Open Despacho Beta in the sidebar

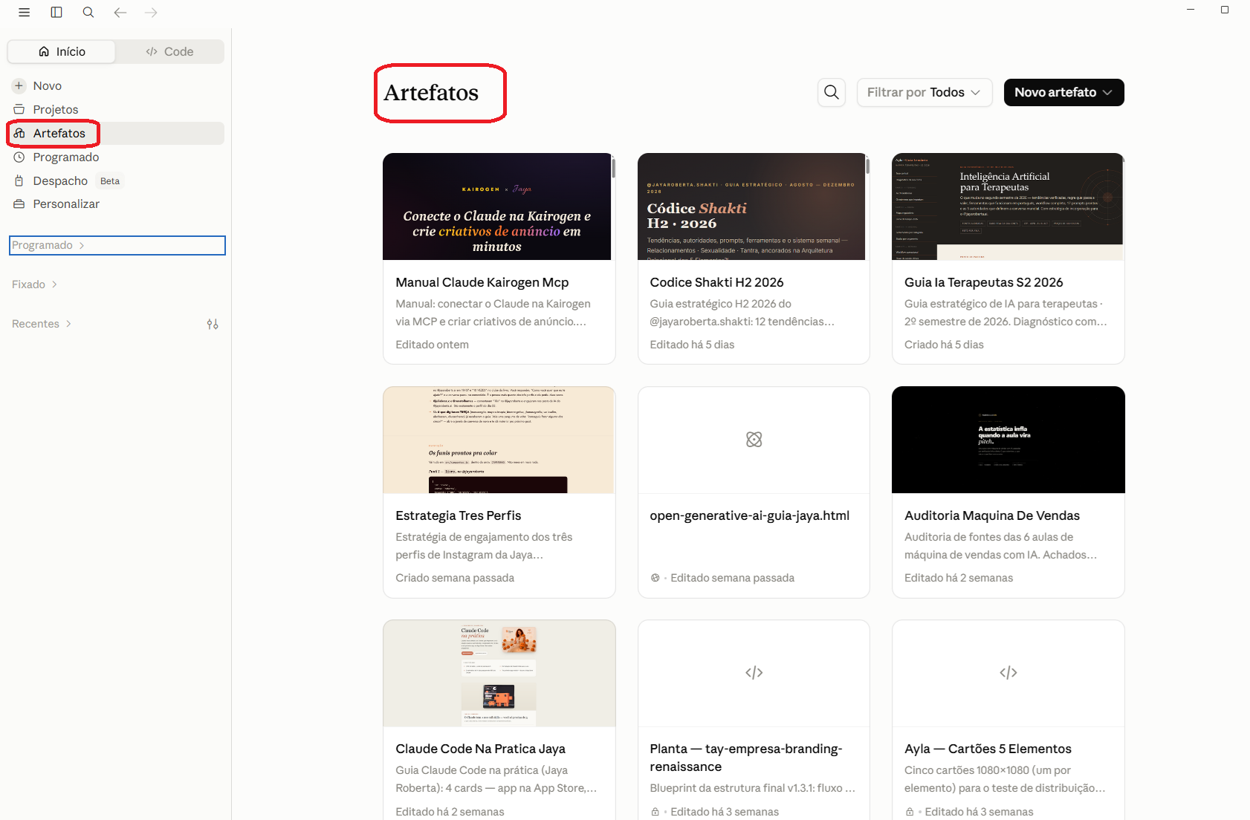pos(116,181)
